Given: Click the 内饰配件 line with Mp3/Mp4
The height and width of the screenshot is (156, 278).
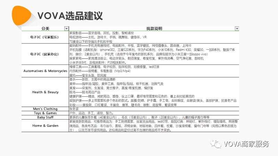Looking at the screenshot, I should click(x=100, y=71).
